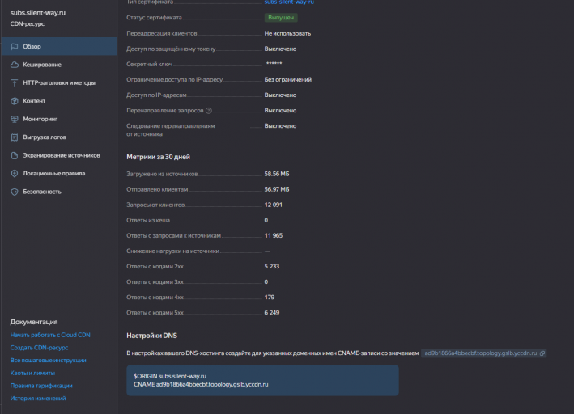Viewport: 574px width, 414px height.
Task: Open HTTP-заголовки и методы section
Action: click(59, 82)
